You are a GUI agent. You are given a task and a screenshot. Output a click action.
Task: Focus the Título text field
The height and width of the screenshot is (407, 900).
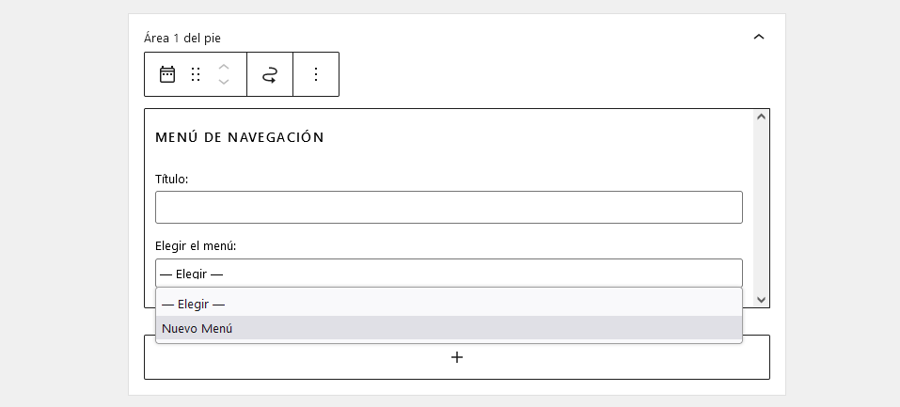[x=449, y=208]
